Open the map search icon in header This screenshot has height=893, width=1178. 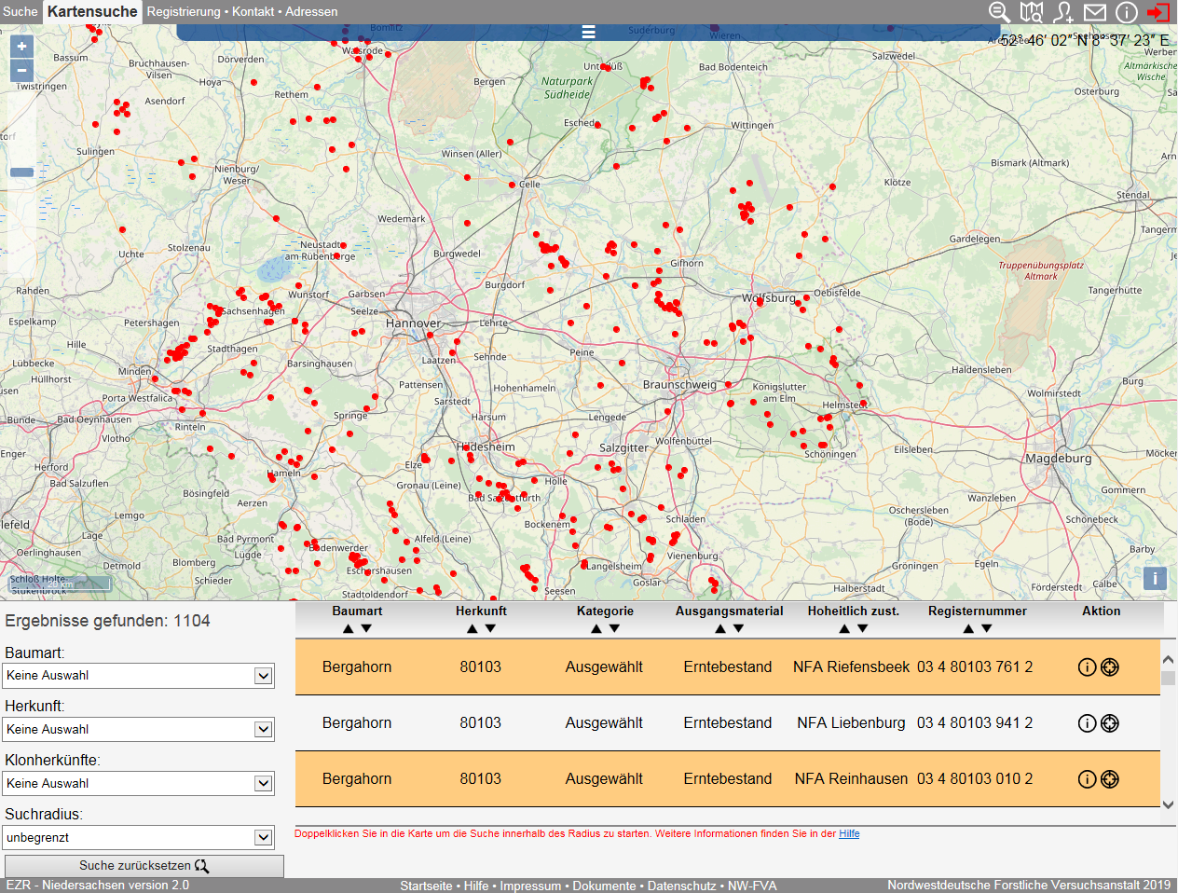[1031, 12]
